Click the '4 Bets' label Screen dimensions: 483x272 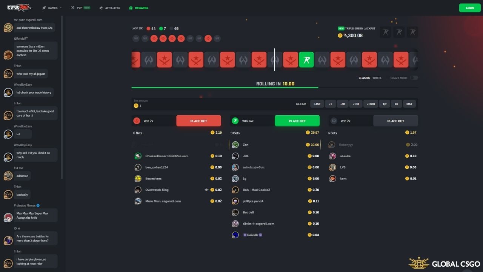pyautogui.click(x=332, y=133)
